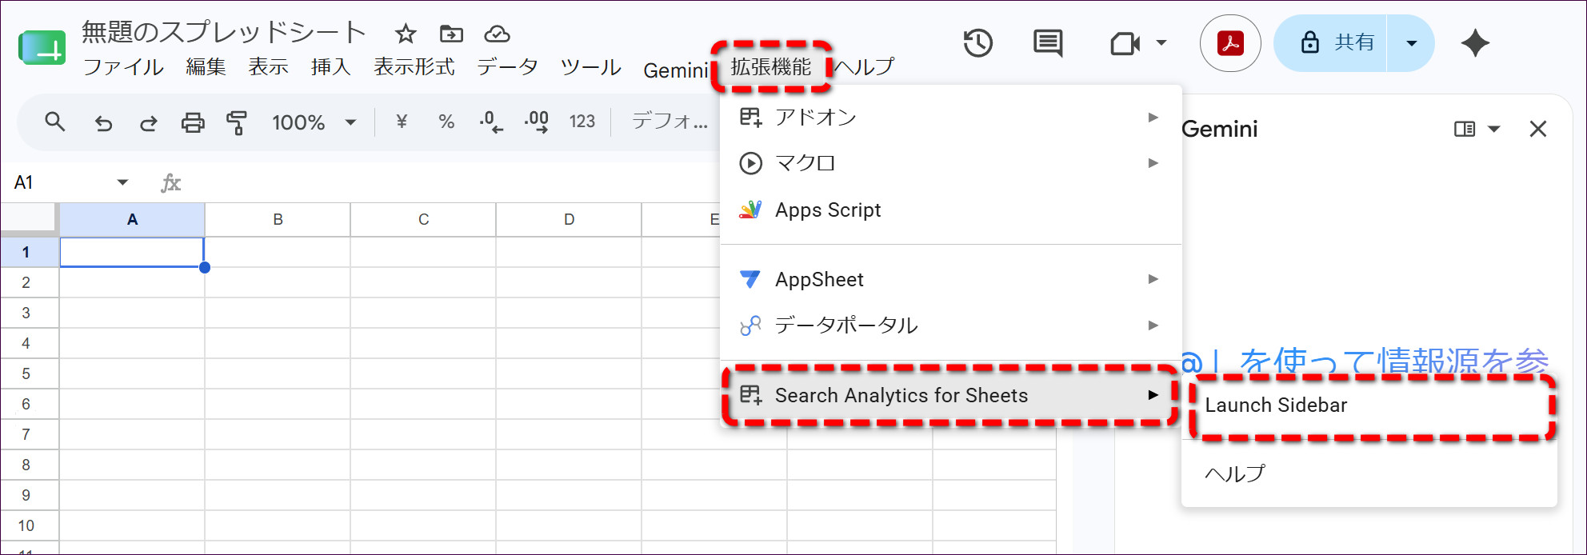Select Search Analytics for Sheets
Screen dimensions: 1587x555
(x=950, y=395)
